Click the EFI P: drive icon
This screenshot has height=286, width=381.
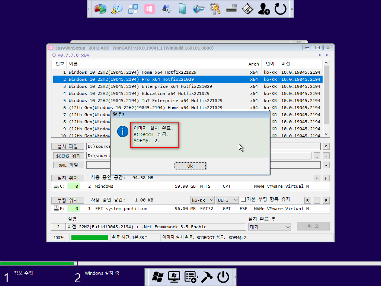(x=56, y=208)
